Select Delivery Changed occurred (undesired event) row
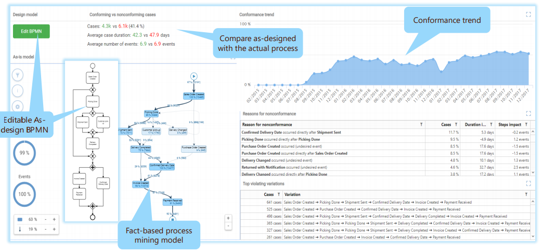This screenshot has height=252, width=542. pyautogui.click(x=385, y=160)
